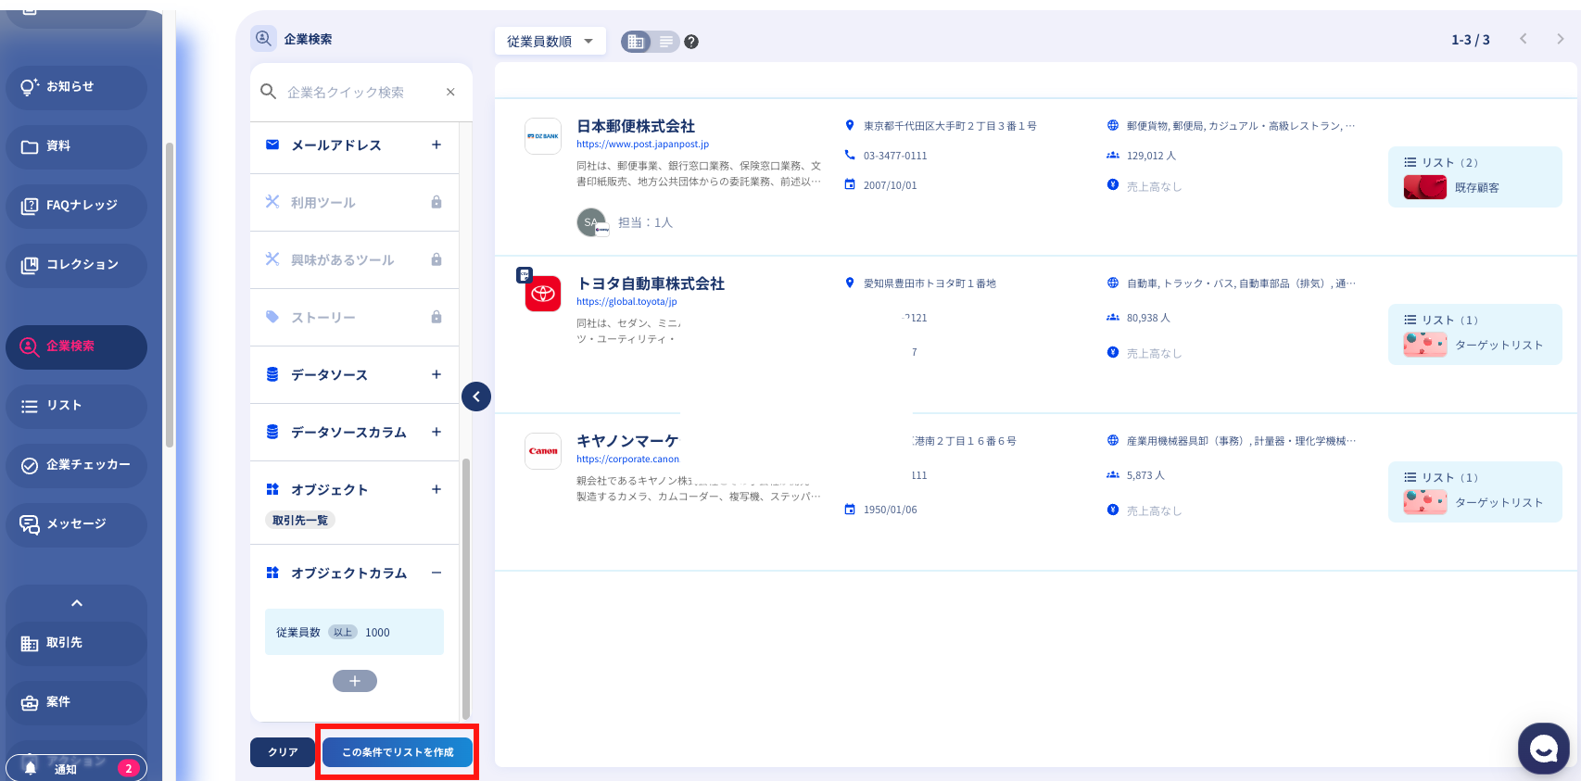The width and height of the screenshot is (1581, 781).
Task: Click the 日本郵便 address text
Action: 950,126
